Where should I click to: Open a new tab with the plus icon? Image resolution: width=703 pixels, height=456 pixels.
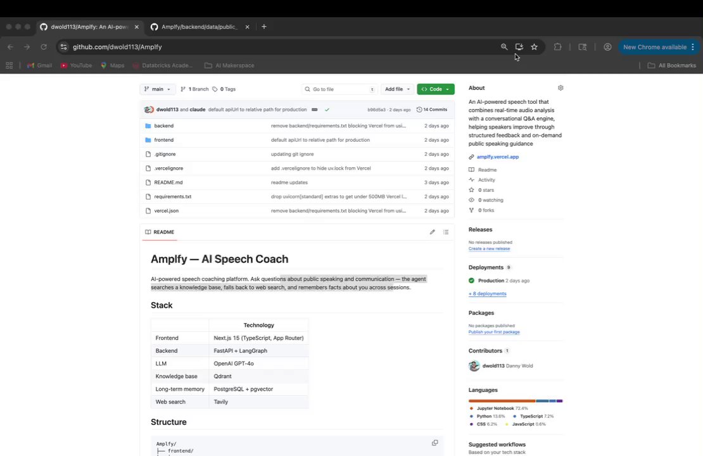(264, 27)
